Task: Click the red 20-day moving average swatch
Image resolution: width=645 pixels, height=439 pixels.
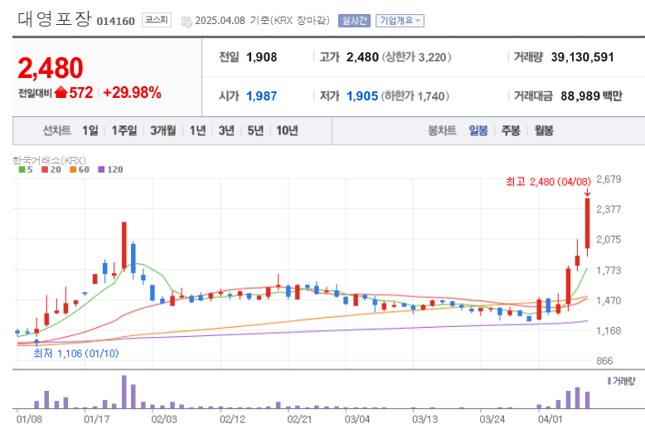Action: pos(45,169)
